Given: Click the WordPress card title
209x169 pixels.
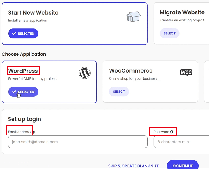Looking at the screenshot, I should coord(23,71).
